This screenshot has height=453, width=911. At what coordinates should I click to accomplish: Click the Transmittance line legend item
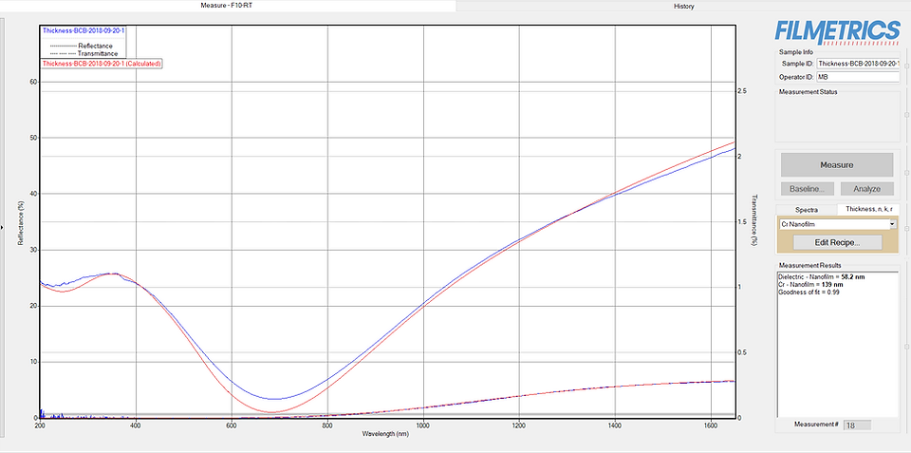click(84, 53)
